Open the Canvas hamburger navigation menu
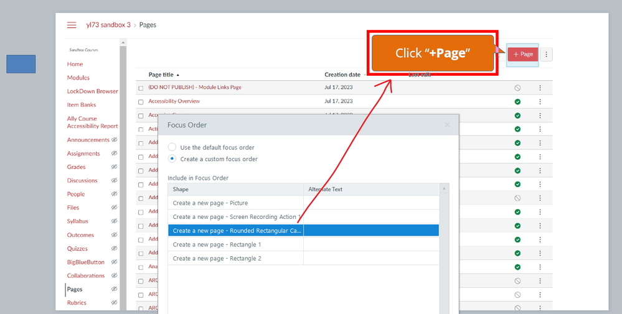Screen dimensions: 622x314 pyautogui.click(x=72, y=25)
